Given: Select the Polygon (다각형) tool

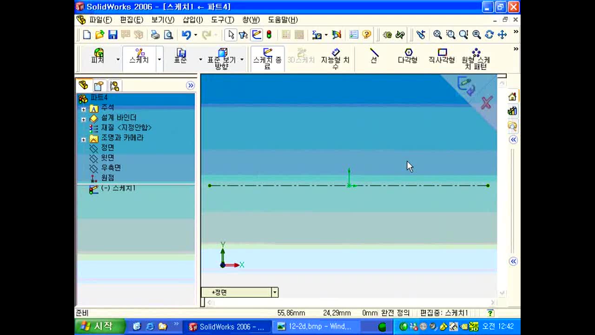Looking at the screenshot, I should (408, 56).
